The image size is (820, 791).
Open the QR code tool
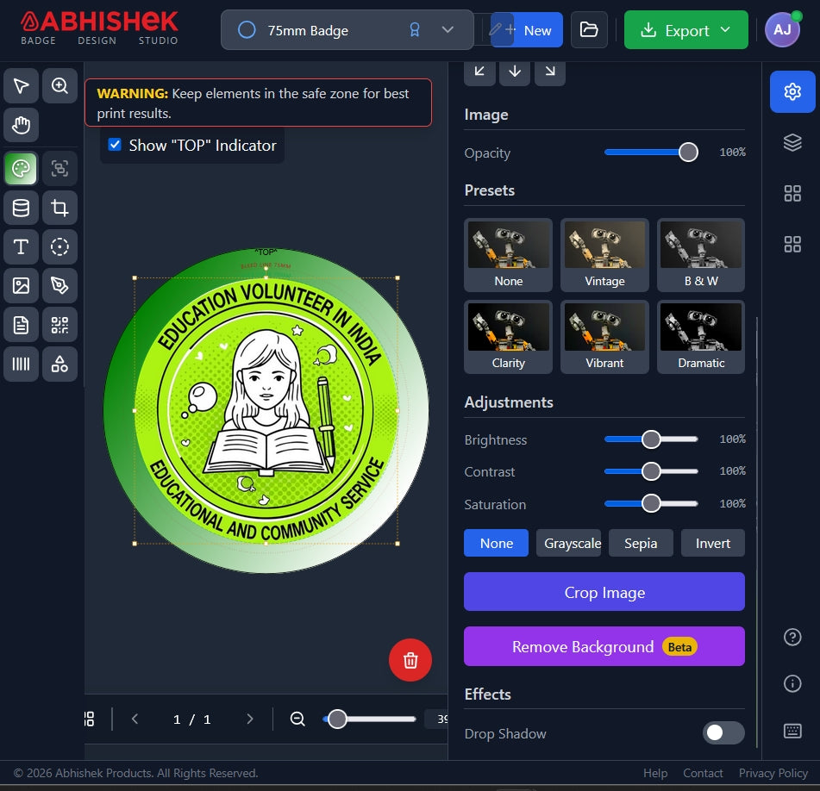(59, 325)
